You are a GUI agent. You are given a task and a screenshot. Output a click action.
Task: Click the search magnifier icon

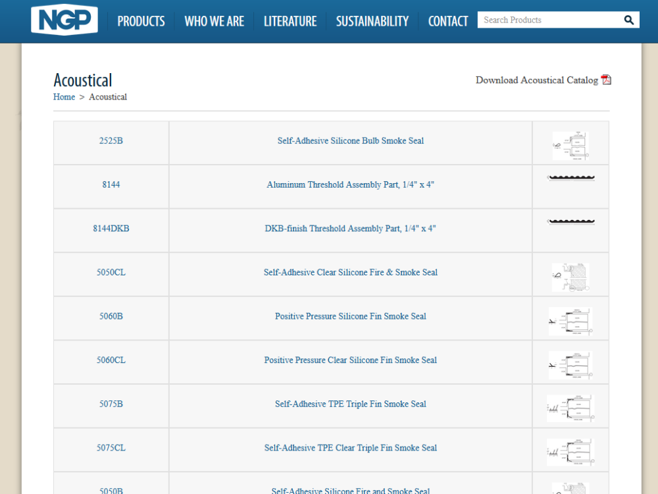[x=628, y=20]
